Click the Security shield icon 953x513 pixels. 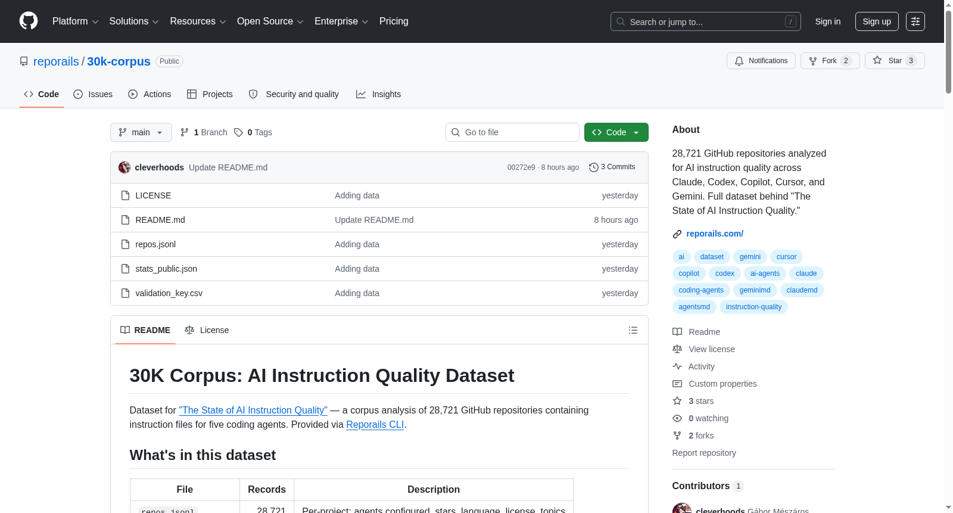(253, 94)
